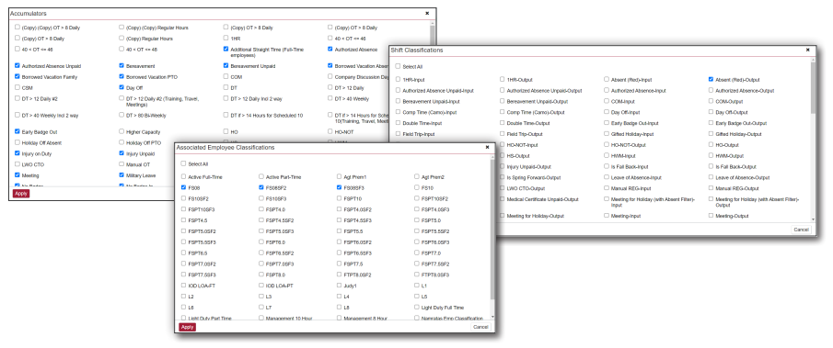The image size is (833, 348).
Task: Tick the Meeting-Input checkbox
Action: click(x=607, y=216)
